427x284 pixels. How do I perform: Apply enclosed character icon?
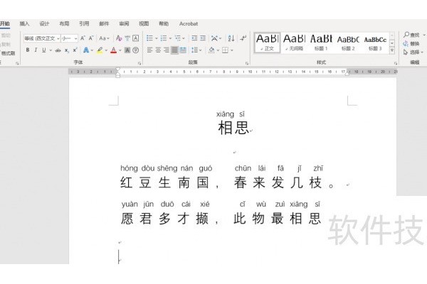coord(136,50)
